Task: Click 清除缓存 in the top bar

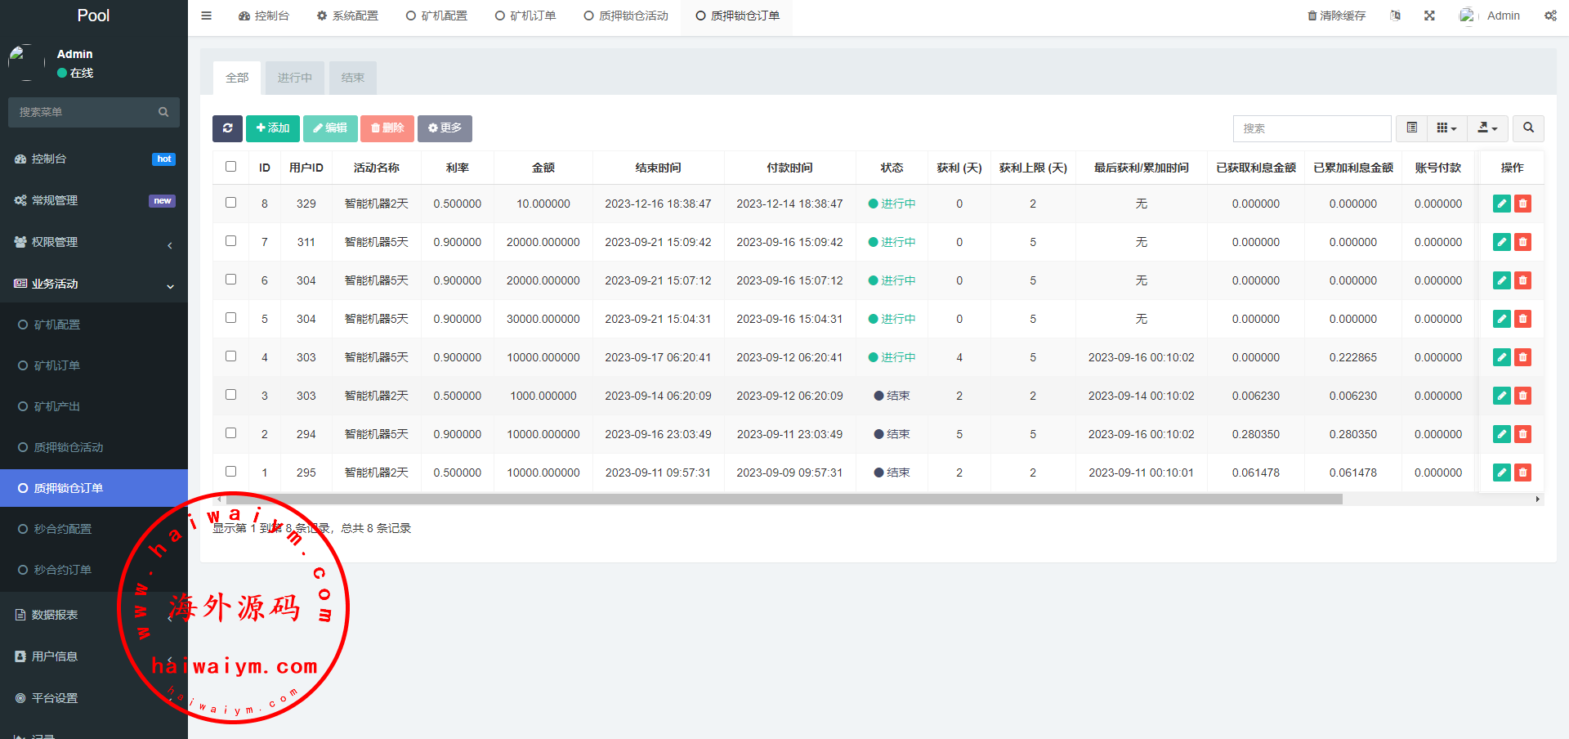Action: (x=1336, y=16)
